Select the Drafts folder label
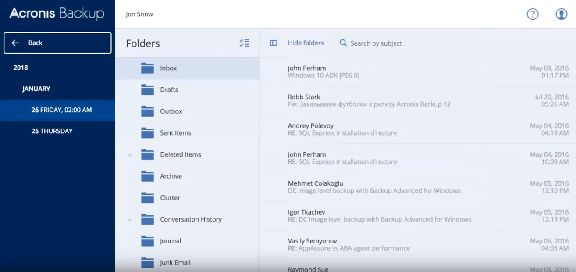 pos(169,89)
